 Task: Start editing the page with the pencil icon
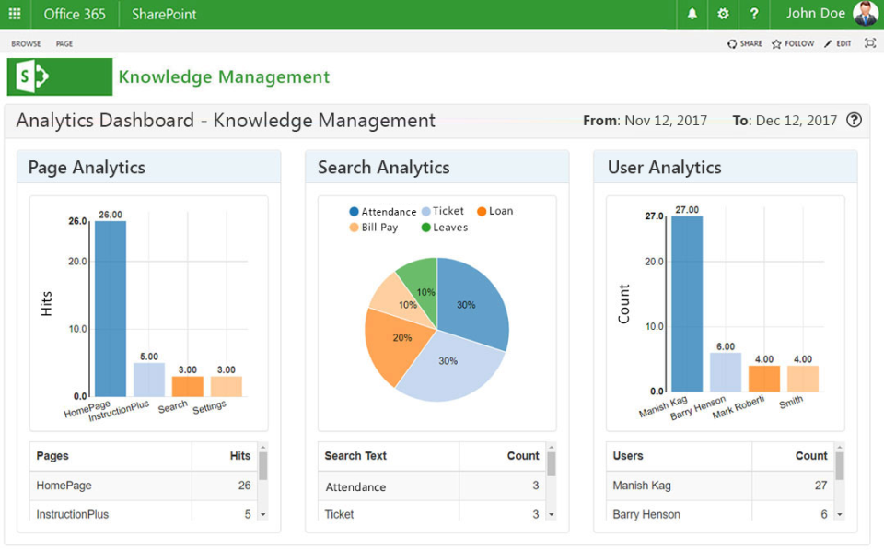point(836,42)
